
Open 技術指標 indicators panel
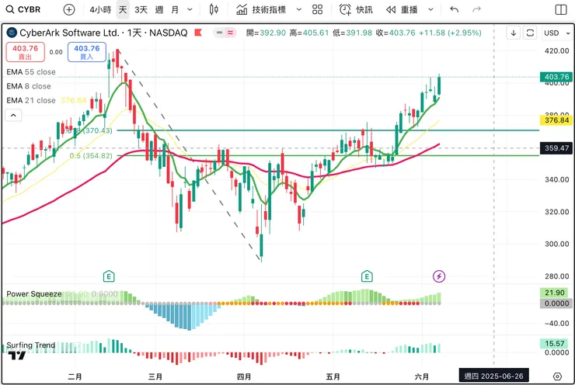click(261, 9)
